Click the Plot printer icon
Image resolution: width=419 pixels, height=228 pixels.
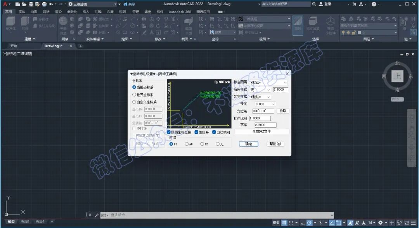tap(44, 4)
